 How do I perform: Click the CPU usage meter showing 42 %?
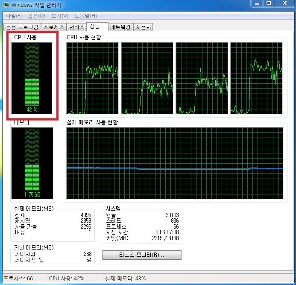coord(32,78)
